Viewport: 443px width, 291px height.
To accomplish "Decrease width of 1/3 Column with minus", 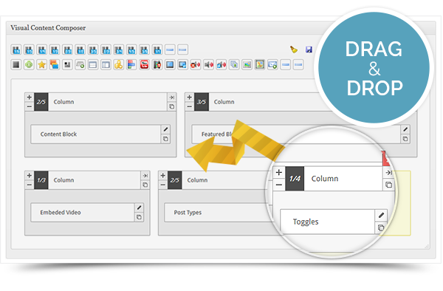I will [29, 185].
